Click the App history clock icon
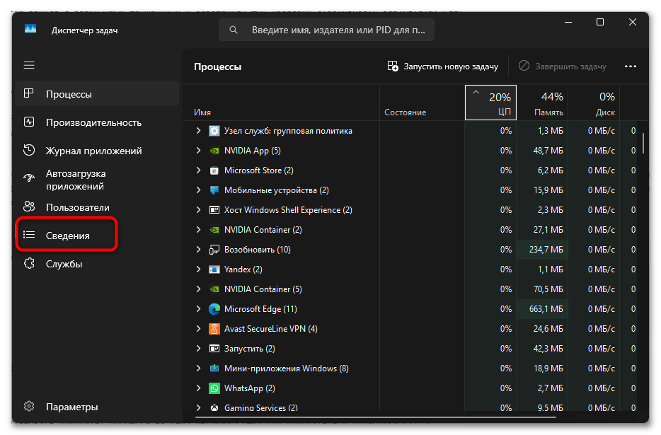This screenshot has width=661, height=435. pyautogui.click(x=29, y=150)
